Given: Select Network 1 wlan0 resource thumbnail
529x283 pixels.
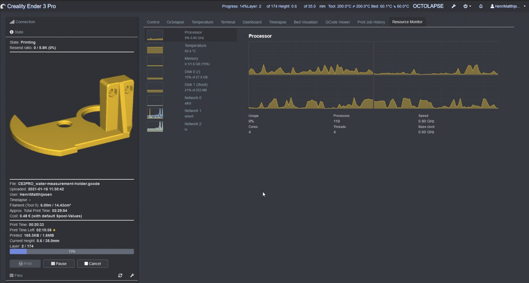Looking at the screenshot, I should pos(155,113).
